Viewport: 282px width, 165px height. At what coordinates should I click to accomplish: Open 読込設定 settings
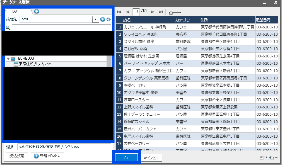tap(17, 156)
